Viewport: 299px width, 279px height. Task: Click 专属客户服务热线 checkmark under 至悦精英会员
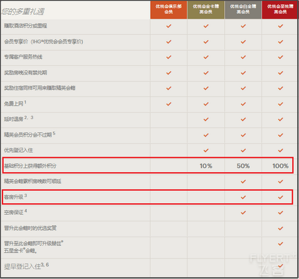click(x=280, y=57)
